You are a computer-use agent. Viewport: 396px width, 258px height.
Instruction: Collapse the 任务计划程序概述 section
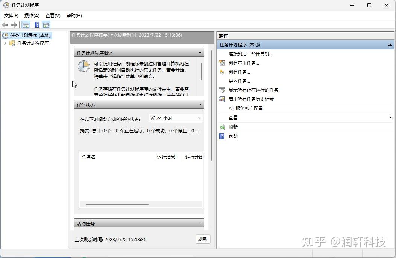click(200, 52)
